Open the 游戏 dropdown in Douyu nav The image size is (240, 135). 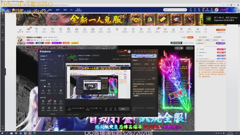click(58, 10)
